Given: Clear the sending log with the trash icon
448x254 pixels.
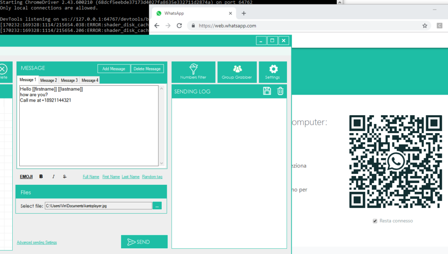Looking at the screenshot, I should [280, 91].
